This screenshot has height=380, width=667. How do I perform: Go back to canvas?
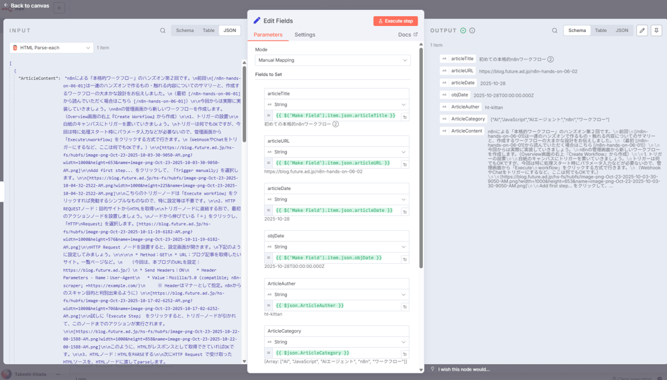click(25, 6)
